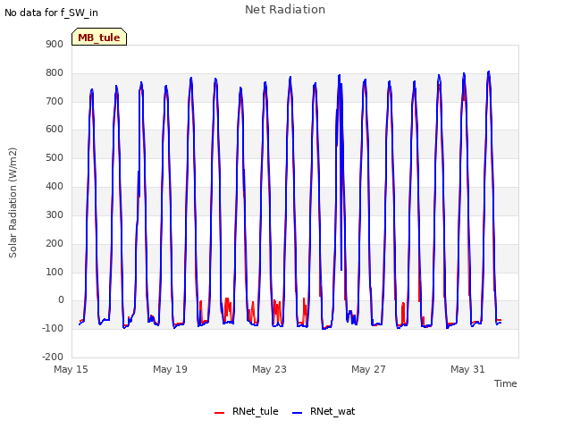The image size is (572, 429).
Task: Click the blue RNet_wat legend color marker
Action: click(x=298, y=413)
